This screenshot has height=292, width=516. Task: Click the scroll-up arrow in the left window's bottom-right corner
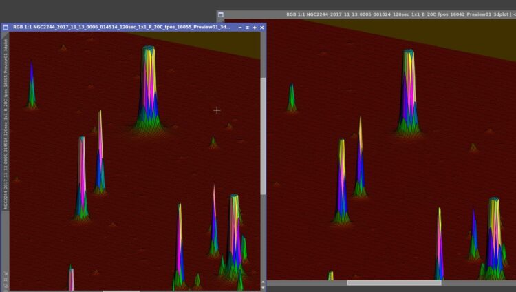point(263,282)
